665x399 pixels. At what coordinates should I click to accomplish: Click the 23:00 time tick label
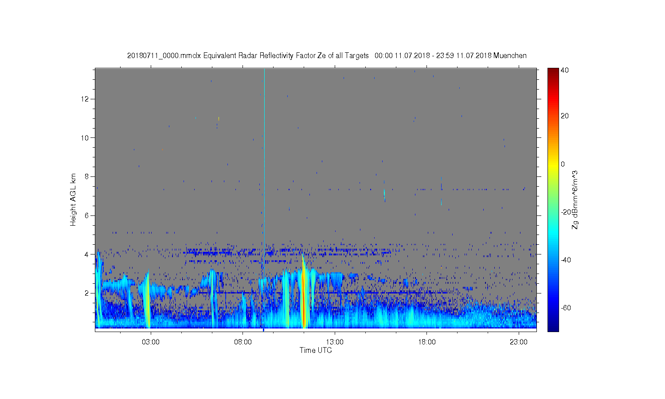519,342
